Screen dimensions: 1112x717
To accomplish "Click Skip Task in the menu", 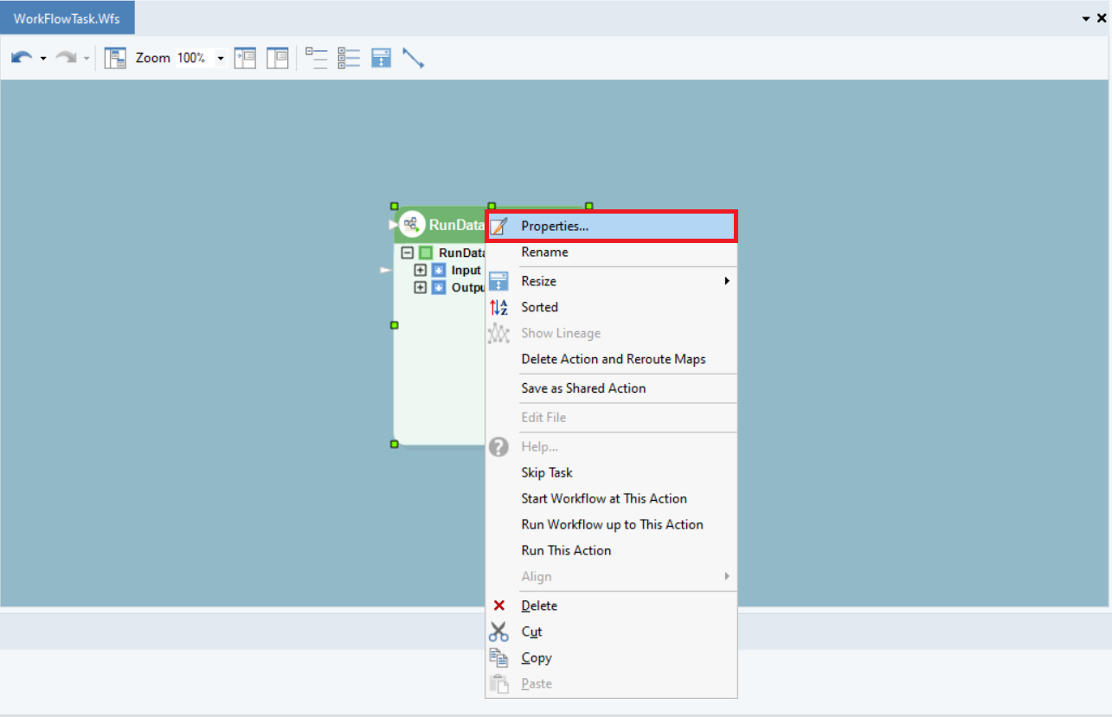I will 546,472.
